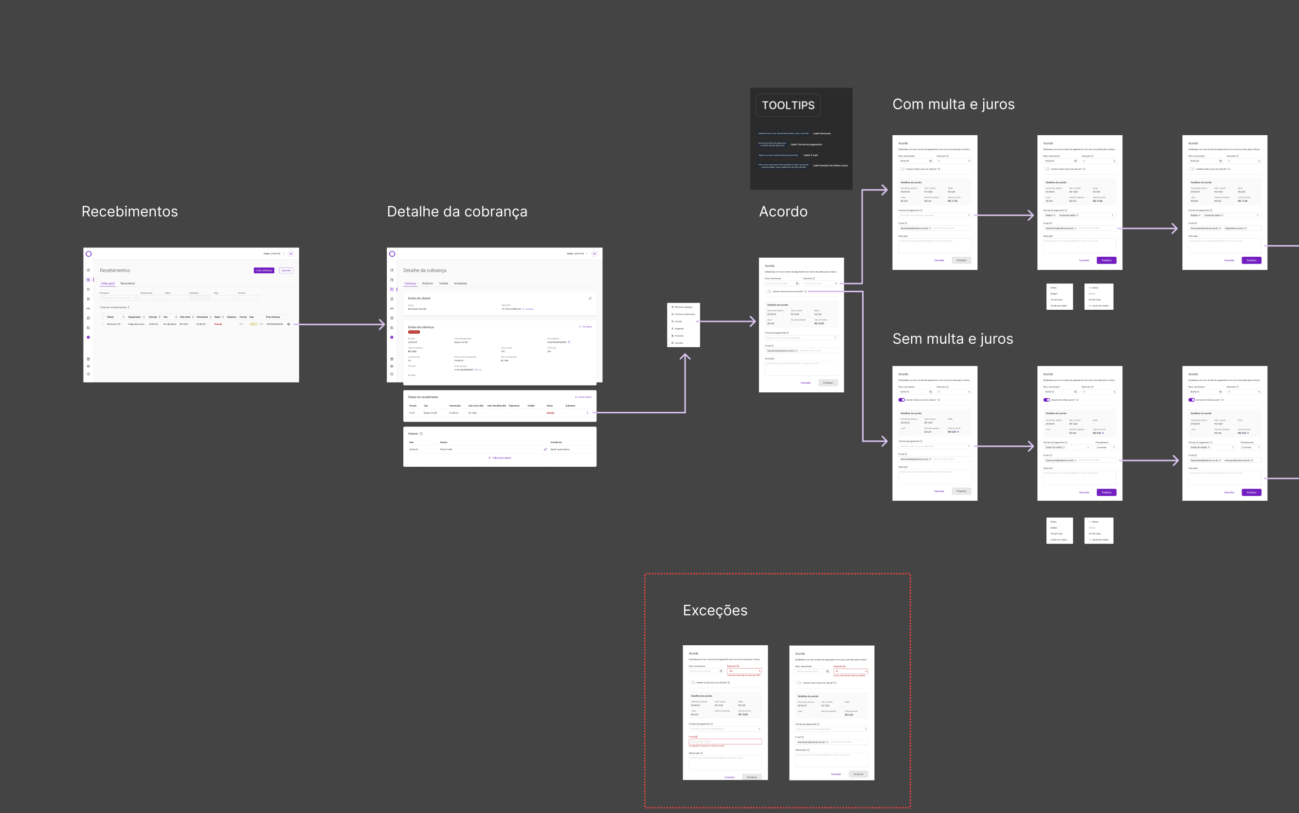This screenshot has height=813, width=1299.
Task: Click the eye icon in Recebimentos table row
Action: click(x=289, y=324)
